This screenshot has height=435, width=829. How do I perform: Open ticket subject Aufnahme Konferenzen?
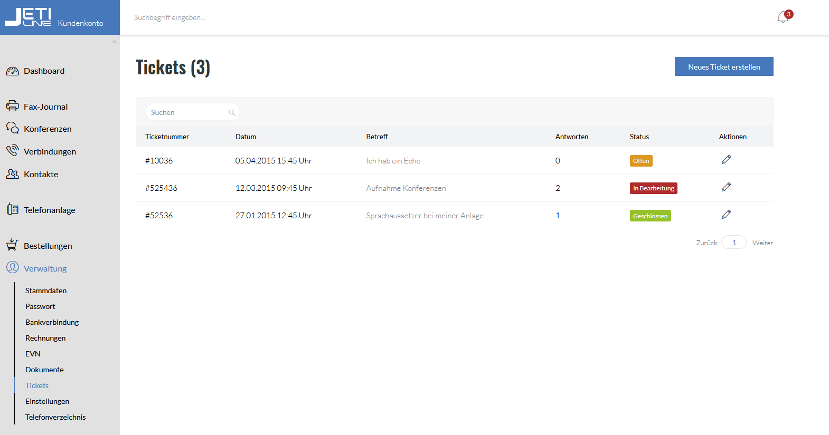pyautogui.click(x=406, y=188)
